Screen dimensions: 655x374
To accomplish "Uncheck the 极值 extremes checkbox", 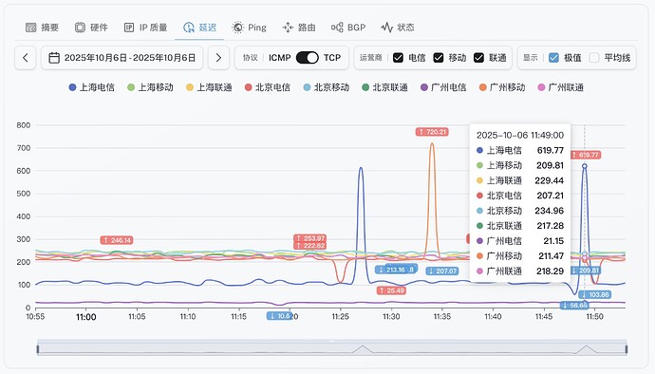I will pyautogui.click(x=553, y=58).
